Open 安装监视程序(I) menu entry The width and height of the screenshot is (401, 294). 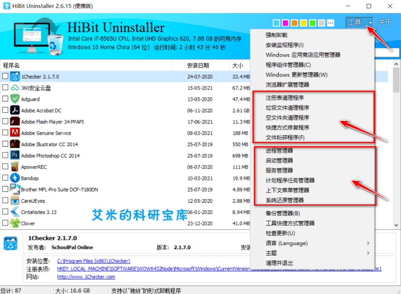tap(313, 45)
